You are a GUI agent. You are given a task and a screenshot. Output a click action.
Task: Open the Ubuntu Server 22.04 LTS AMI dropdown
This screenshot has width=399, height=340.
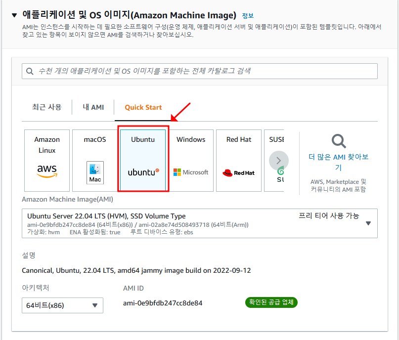pyautogui.click(x=200, y=223)
